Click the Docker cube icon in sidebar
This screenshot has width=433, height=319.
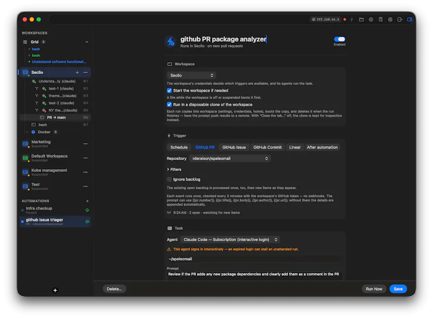point(34,132)
